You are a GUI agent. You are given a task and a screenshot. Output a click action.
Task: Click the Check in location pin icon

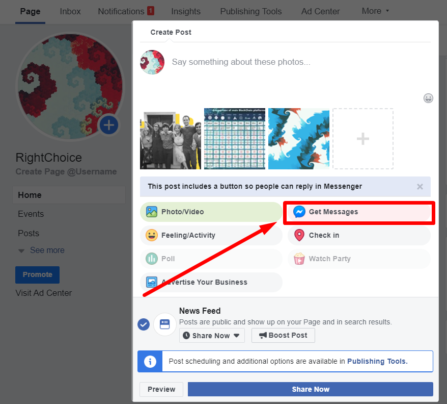coord(299,235)
